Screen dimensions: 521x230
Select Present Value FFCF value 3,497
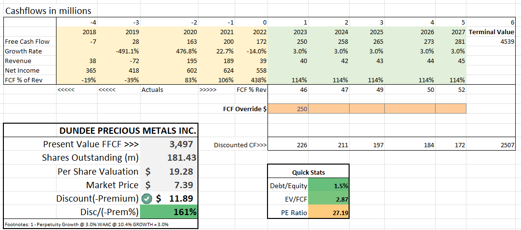tap(169, 144)
